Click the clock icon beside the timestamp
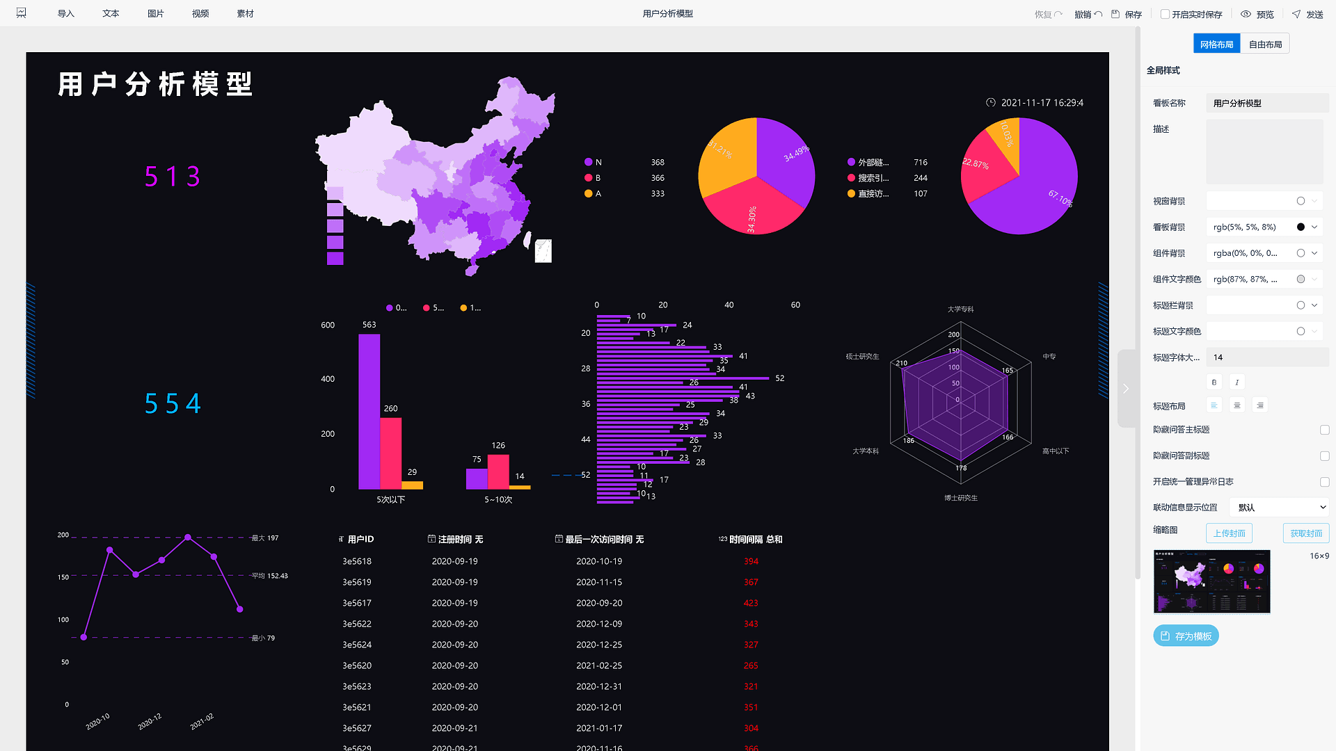Screen dimensions: 1336x751 (x=991, y=102)
